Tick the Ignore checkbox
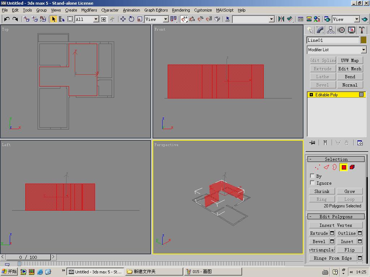Image resolution: width=370 pixels, height=277 pixels. click(x=312, y=183)
